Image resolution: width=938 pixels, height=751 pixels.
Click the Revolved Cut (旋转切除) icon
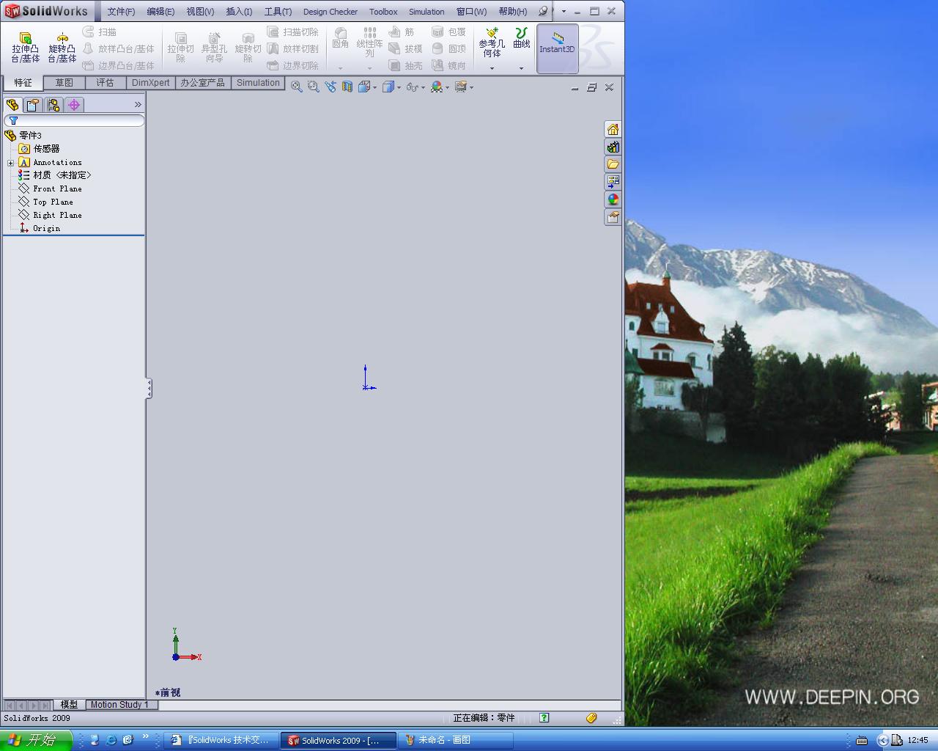(x=248, y=48)
